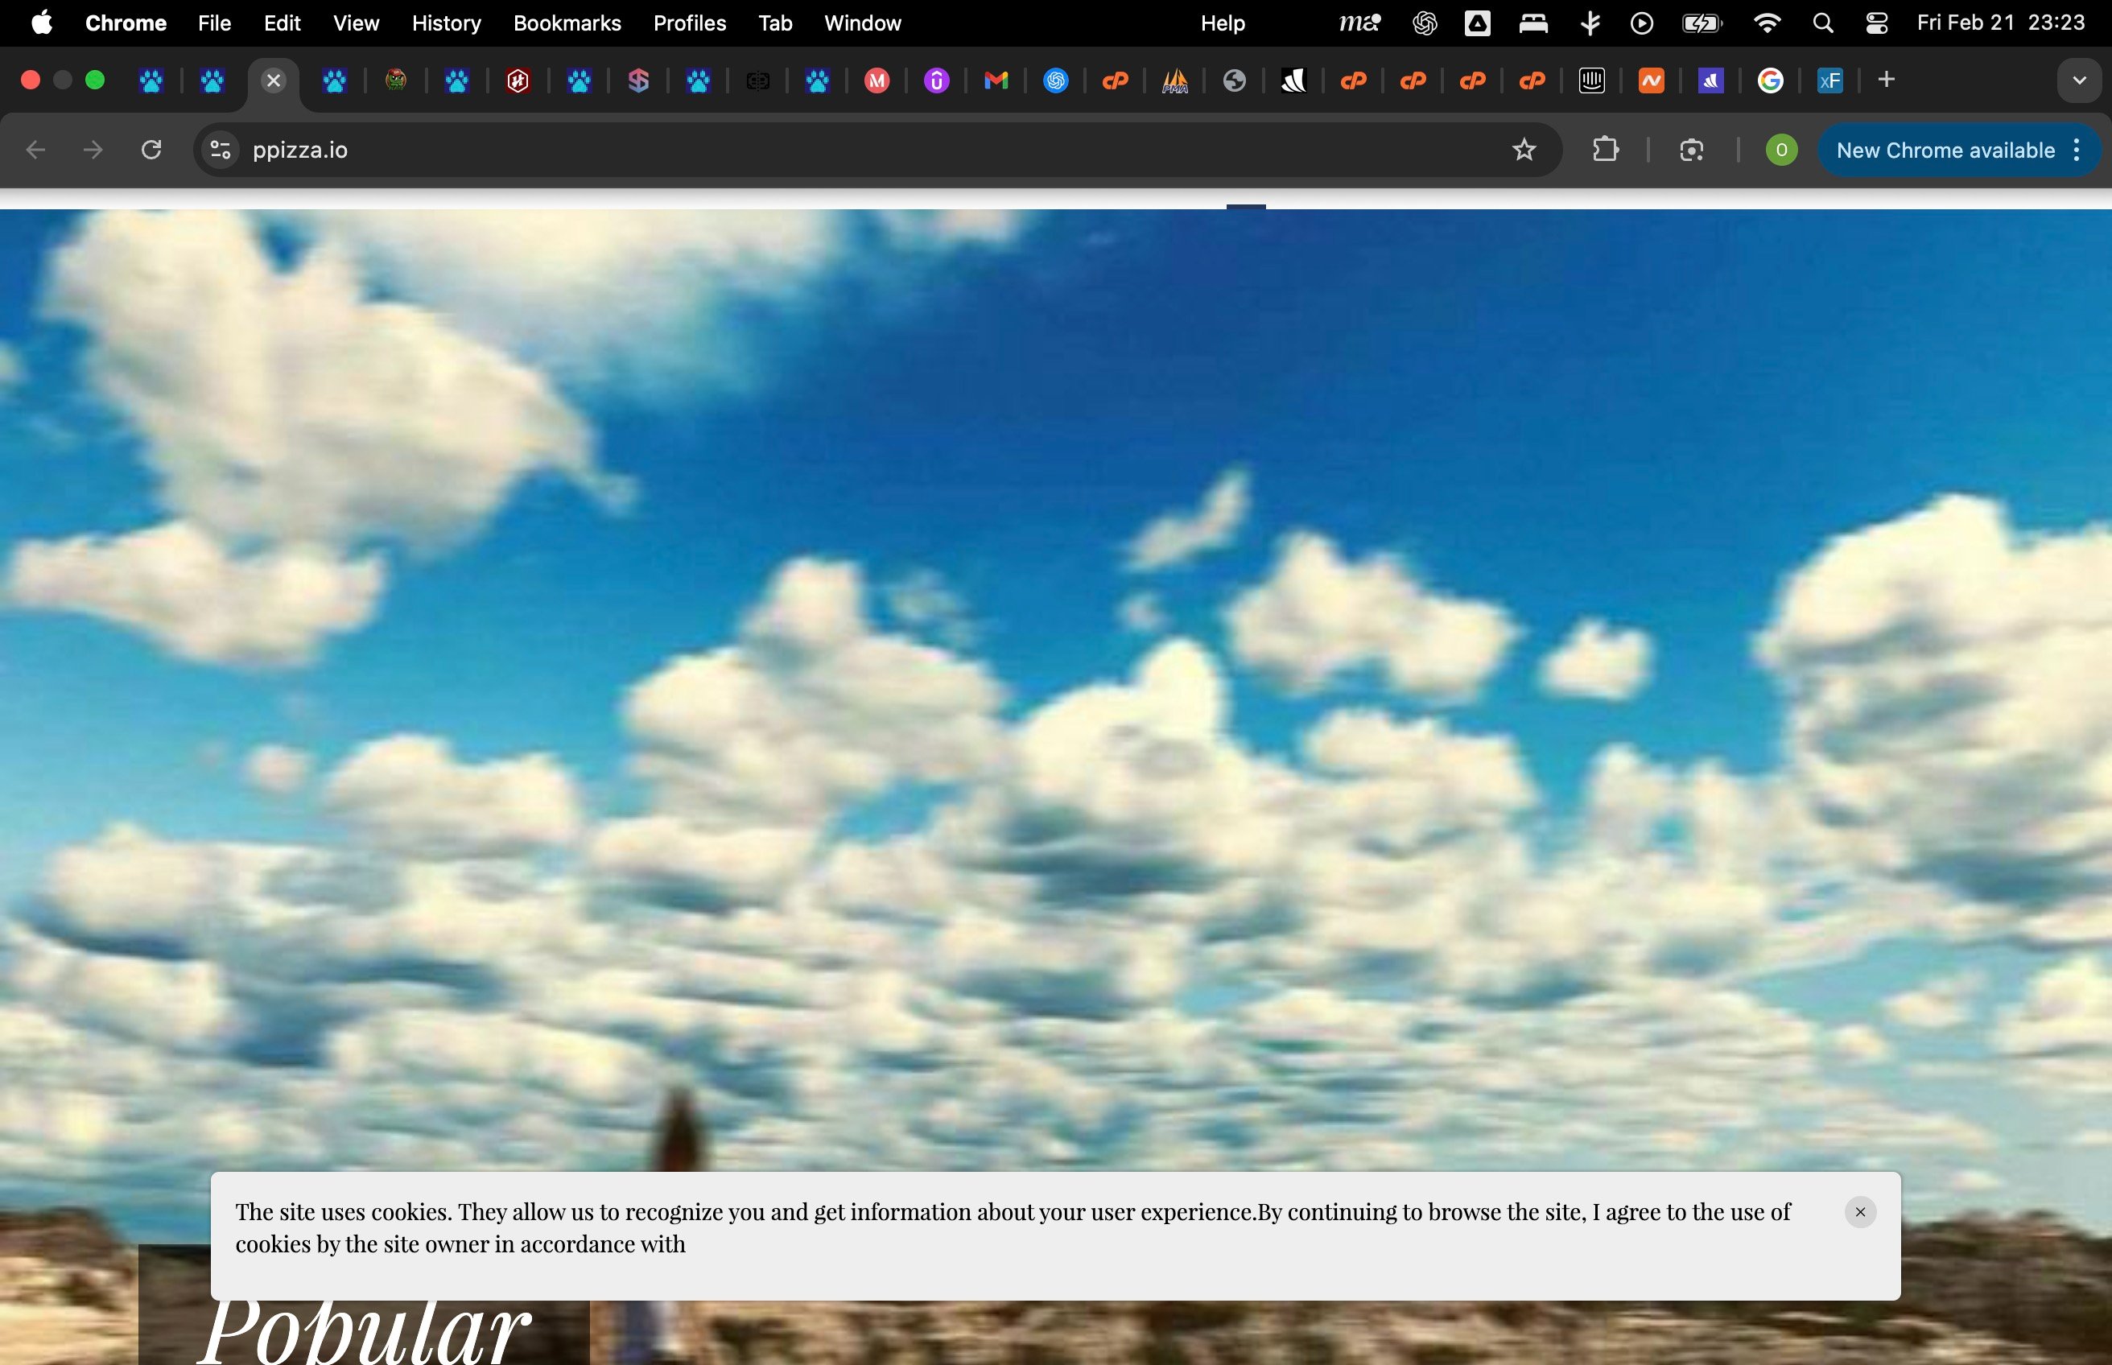This screenshot has height=1365, width=2112.
Task: Open the purple sail logo tab
Action: pos(1711,80)
